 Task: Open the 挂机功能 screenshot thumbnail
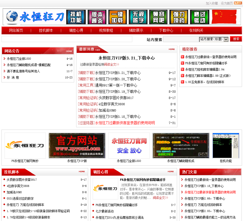pyautogui.click(x=226, y=146)
